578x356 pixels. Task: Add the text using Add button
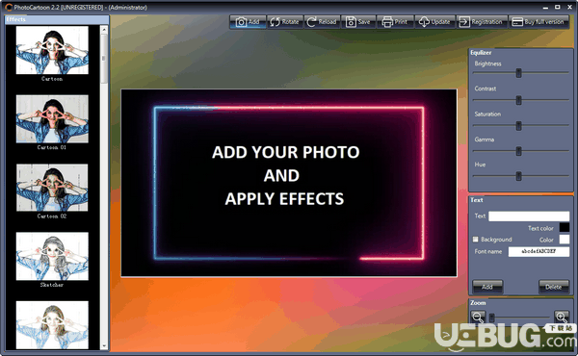487,287
